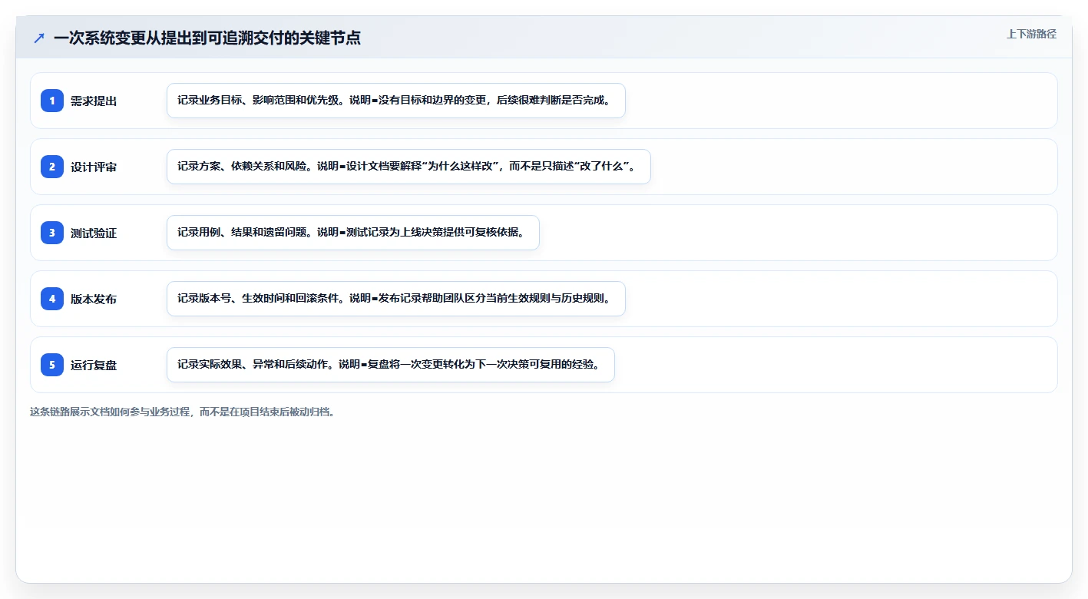Select step number 1 badge
The height and width of the screenshot is (599, 1088).
[x=52, y=101]
